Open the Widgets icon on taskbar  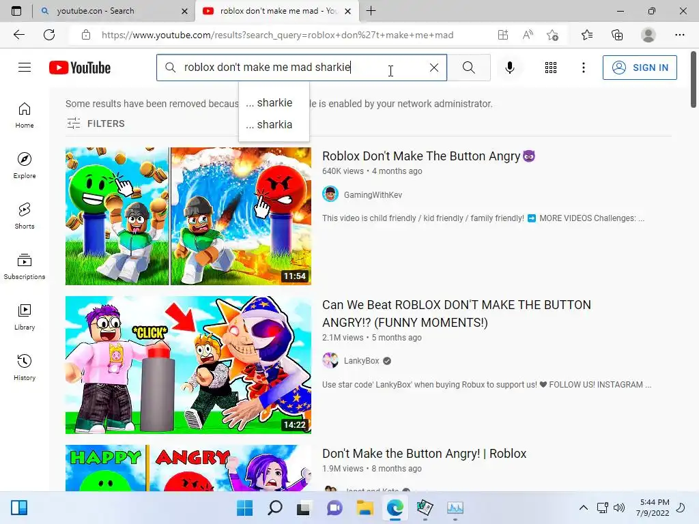tap(18, 508)
